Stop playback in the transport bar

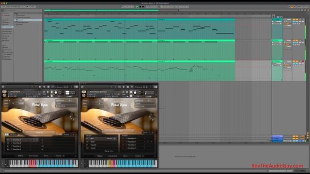coord(140,6)
